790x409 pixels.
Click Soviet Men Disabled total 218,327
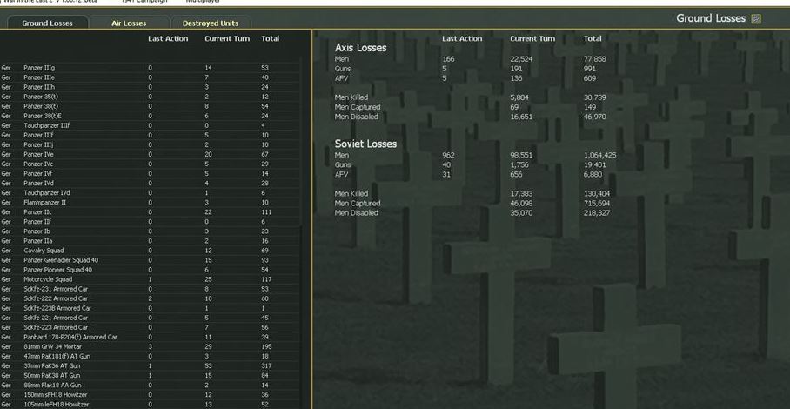(597, 213)
